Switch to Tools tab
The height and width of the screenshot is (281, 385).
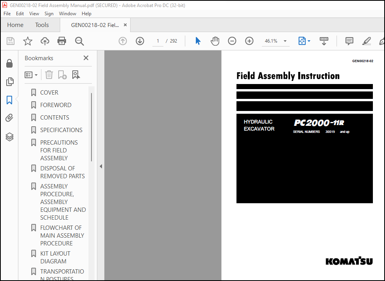click(42, 25)
